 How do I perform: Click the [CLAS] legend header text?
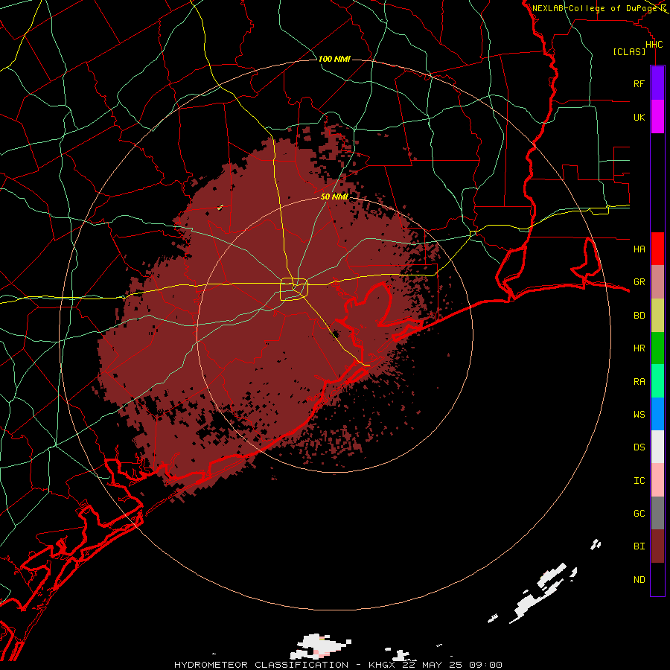click(629, 51)
